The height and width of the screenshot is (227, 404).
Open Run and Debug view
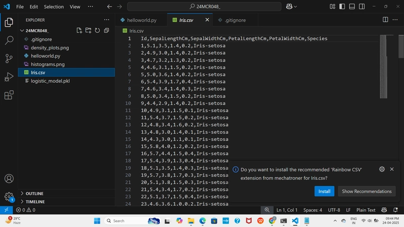point(9,77)
